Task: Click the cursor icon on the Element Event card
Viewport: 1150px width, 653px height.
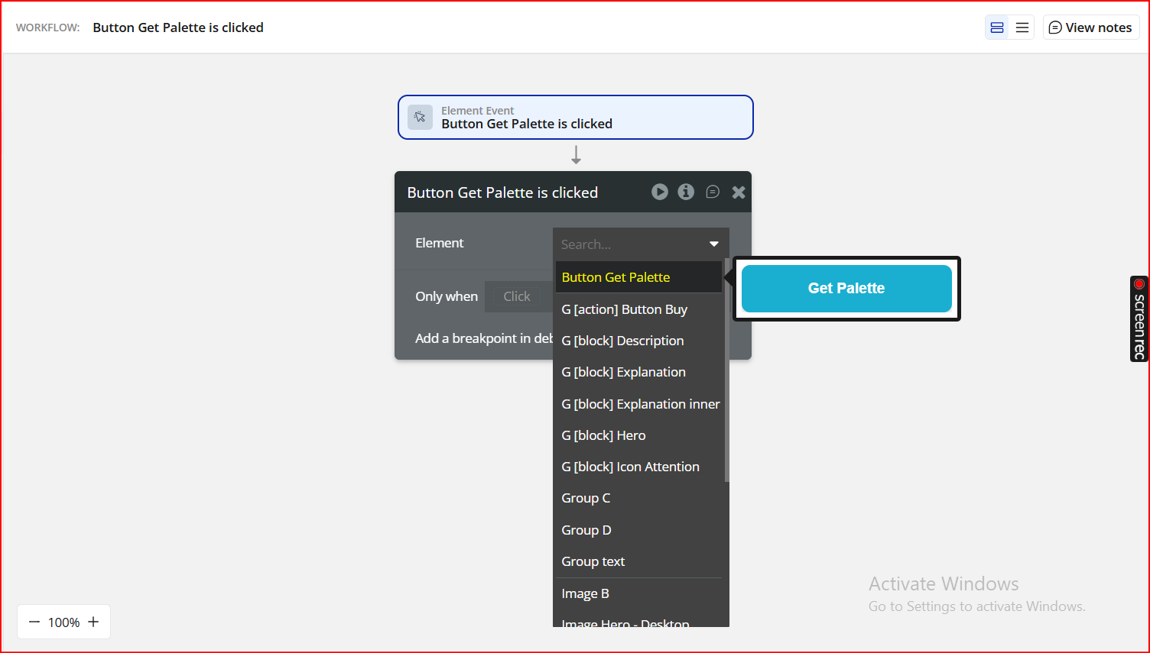Action: click(x=420, y=118)
